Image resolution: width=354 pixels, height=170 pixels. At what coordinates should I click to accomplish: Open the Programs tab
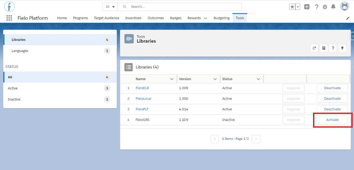pos(80,18)
